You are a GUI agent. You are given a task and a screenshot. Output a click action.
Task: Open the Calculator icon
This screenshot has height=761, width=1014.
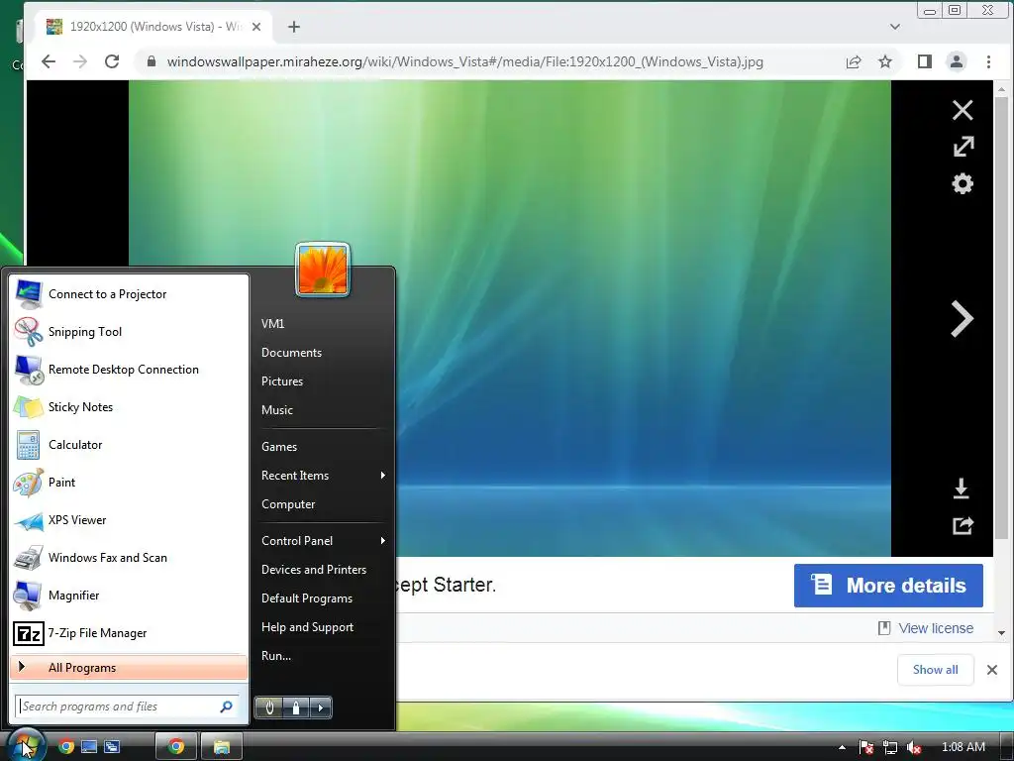tap(29, 445)
